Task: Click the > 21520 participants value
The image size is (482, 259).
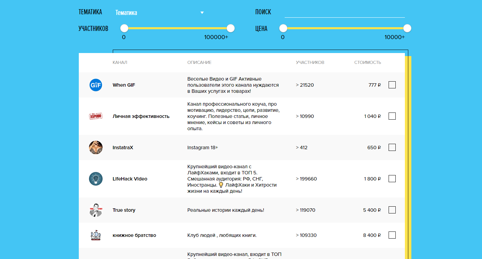Action: tap(305, 85)
